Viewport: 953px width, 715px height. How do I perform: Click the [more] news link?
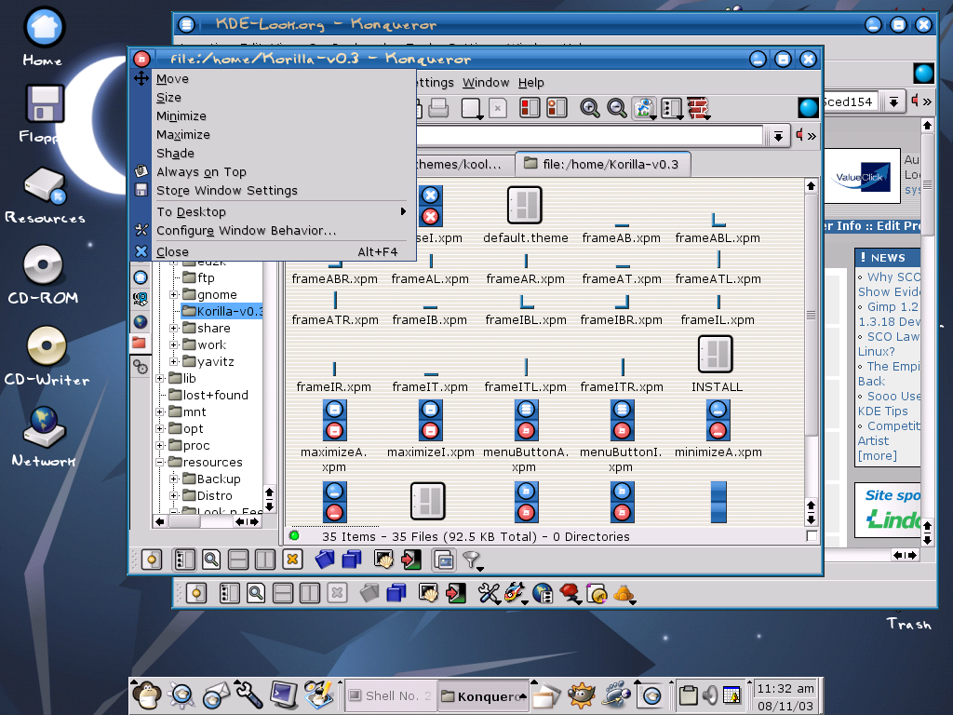point(877,455)
